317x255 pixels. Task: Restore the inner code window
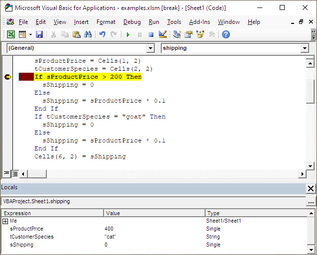click(x=301, y=22)
